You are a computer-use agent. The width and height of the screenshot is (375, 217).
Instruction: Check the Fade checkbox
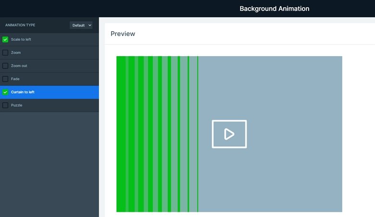(x=5, y=79)
